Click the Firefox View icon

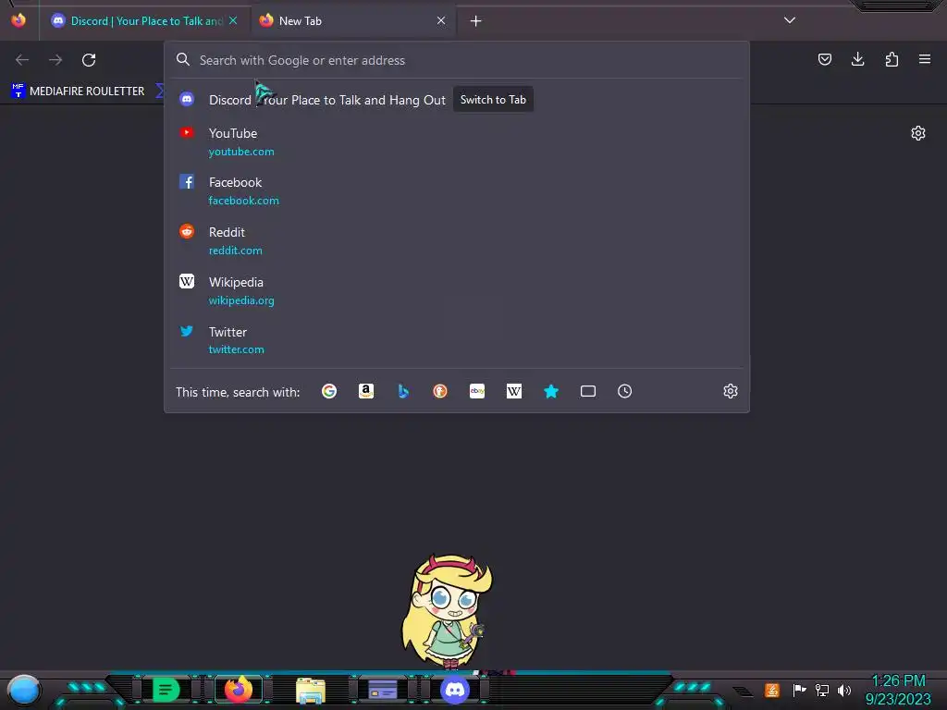(18, 20)
